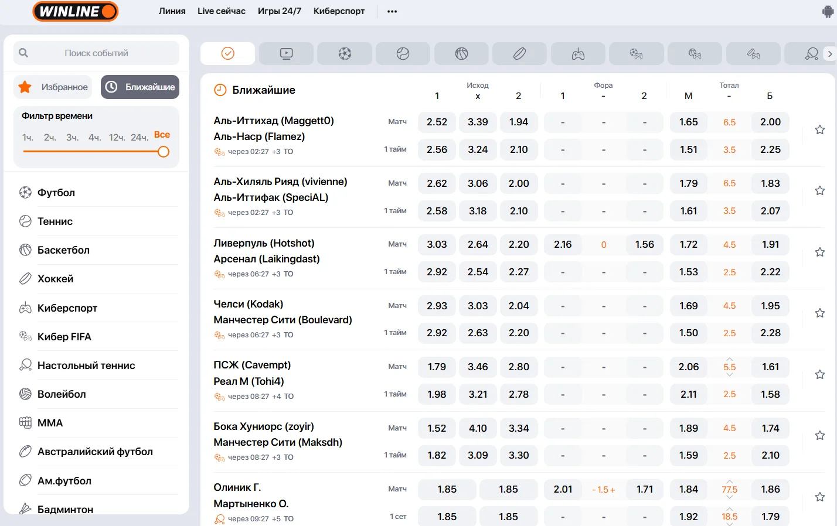
Task: Select the gamepad esports filter icon
Action: pyautogui.click(x=578, y=54)
